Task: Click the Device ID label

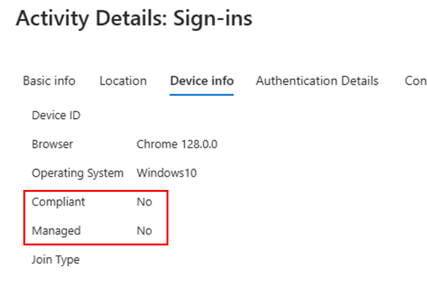Action: (x=56, y=115)
